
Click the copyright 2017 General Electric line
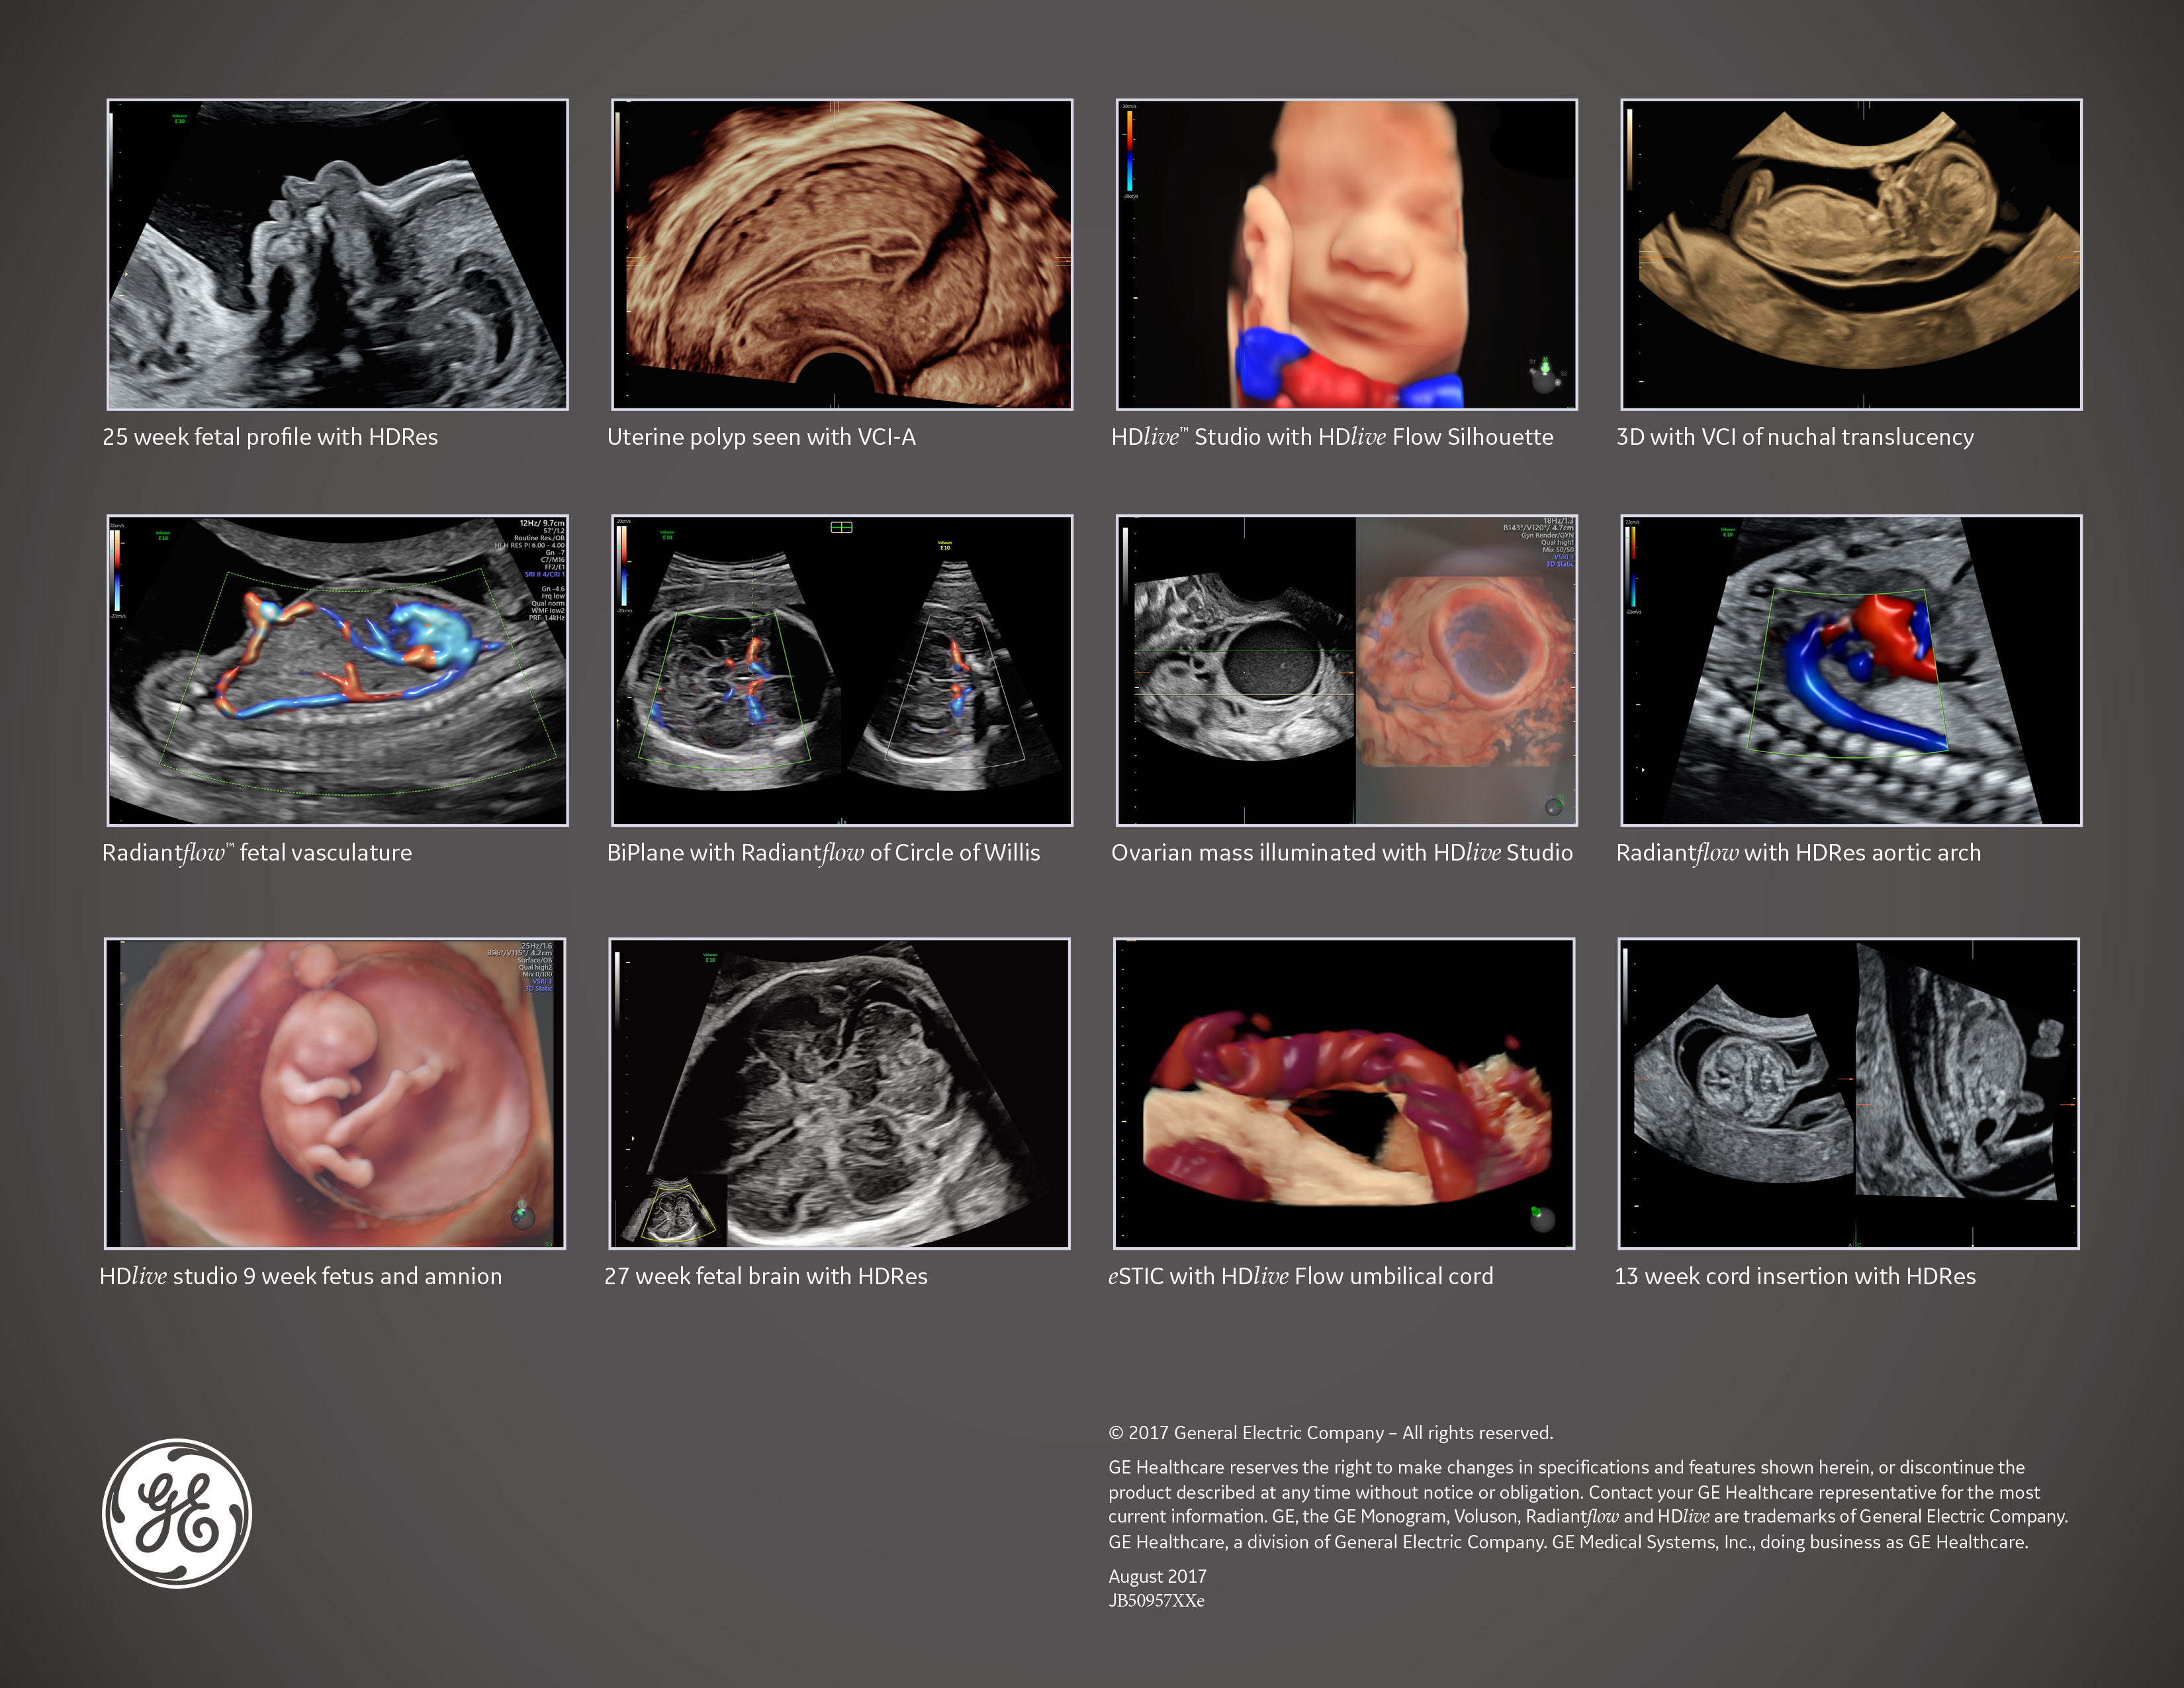pyautogui.click(x=1329, y=1433)
